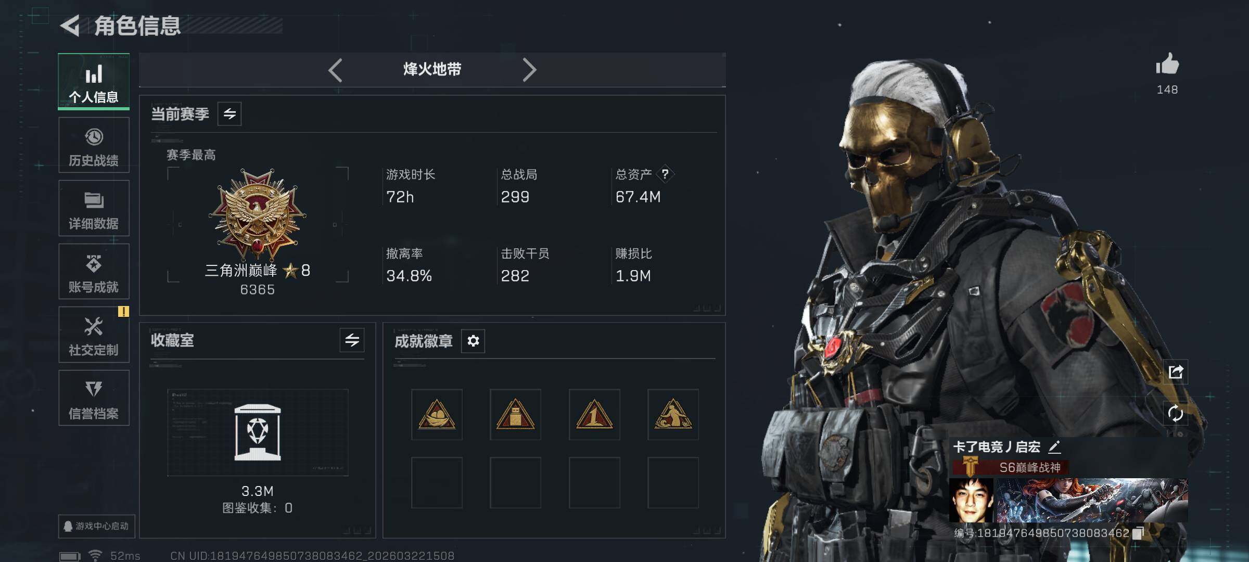Copy the player ID number with the copy icon
Image resolution: width=1249 pixels, height=562 pixels.
click(1138, 533)
